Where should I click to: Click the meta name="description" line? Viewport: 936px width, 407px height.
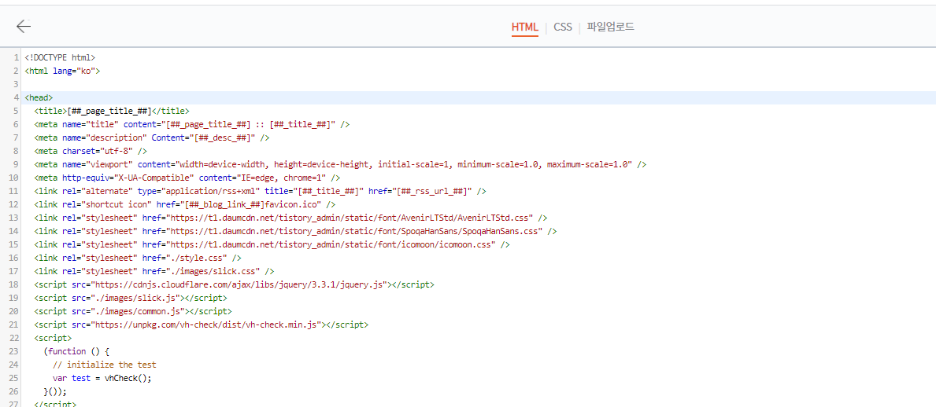coord(152,137)
